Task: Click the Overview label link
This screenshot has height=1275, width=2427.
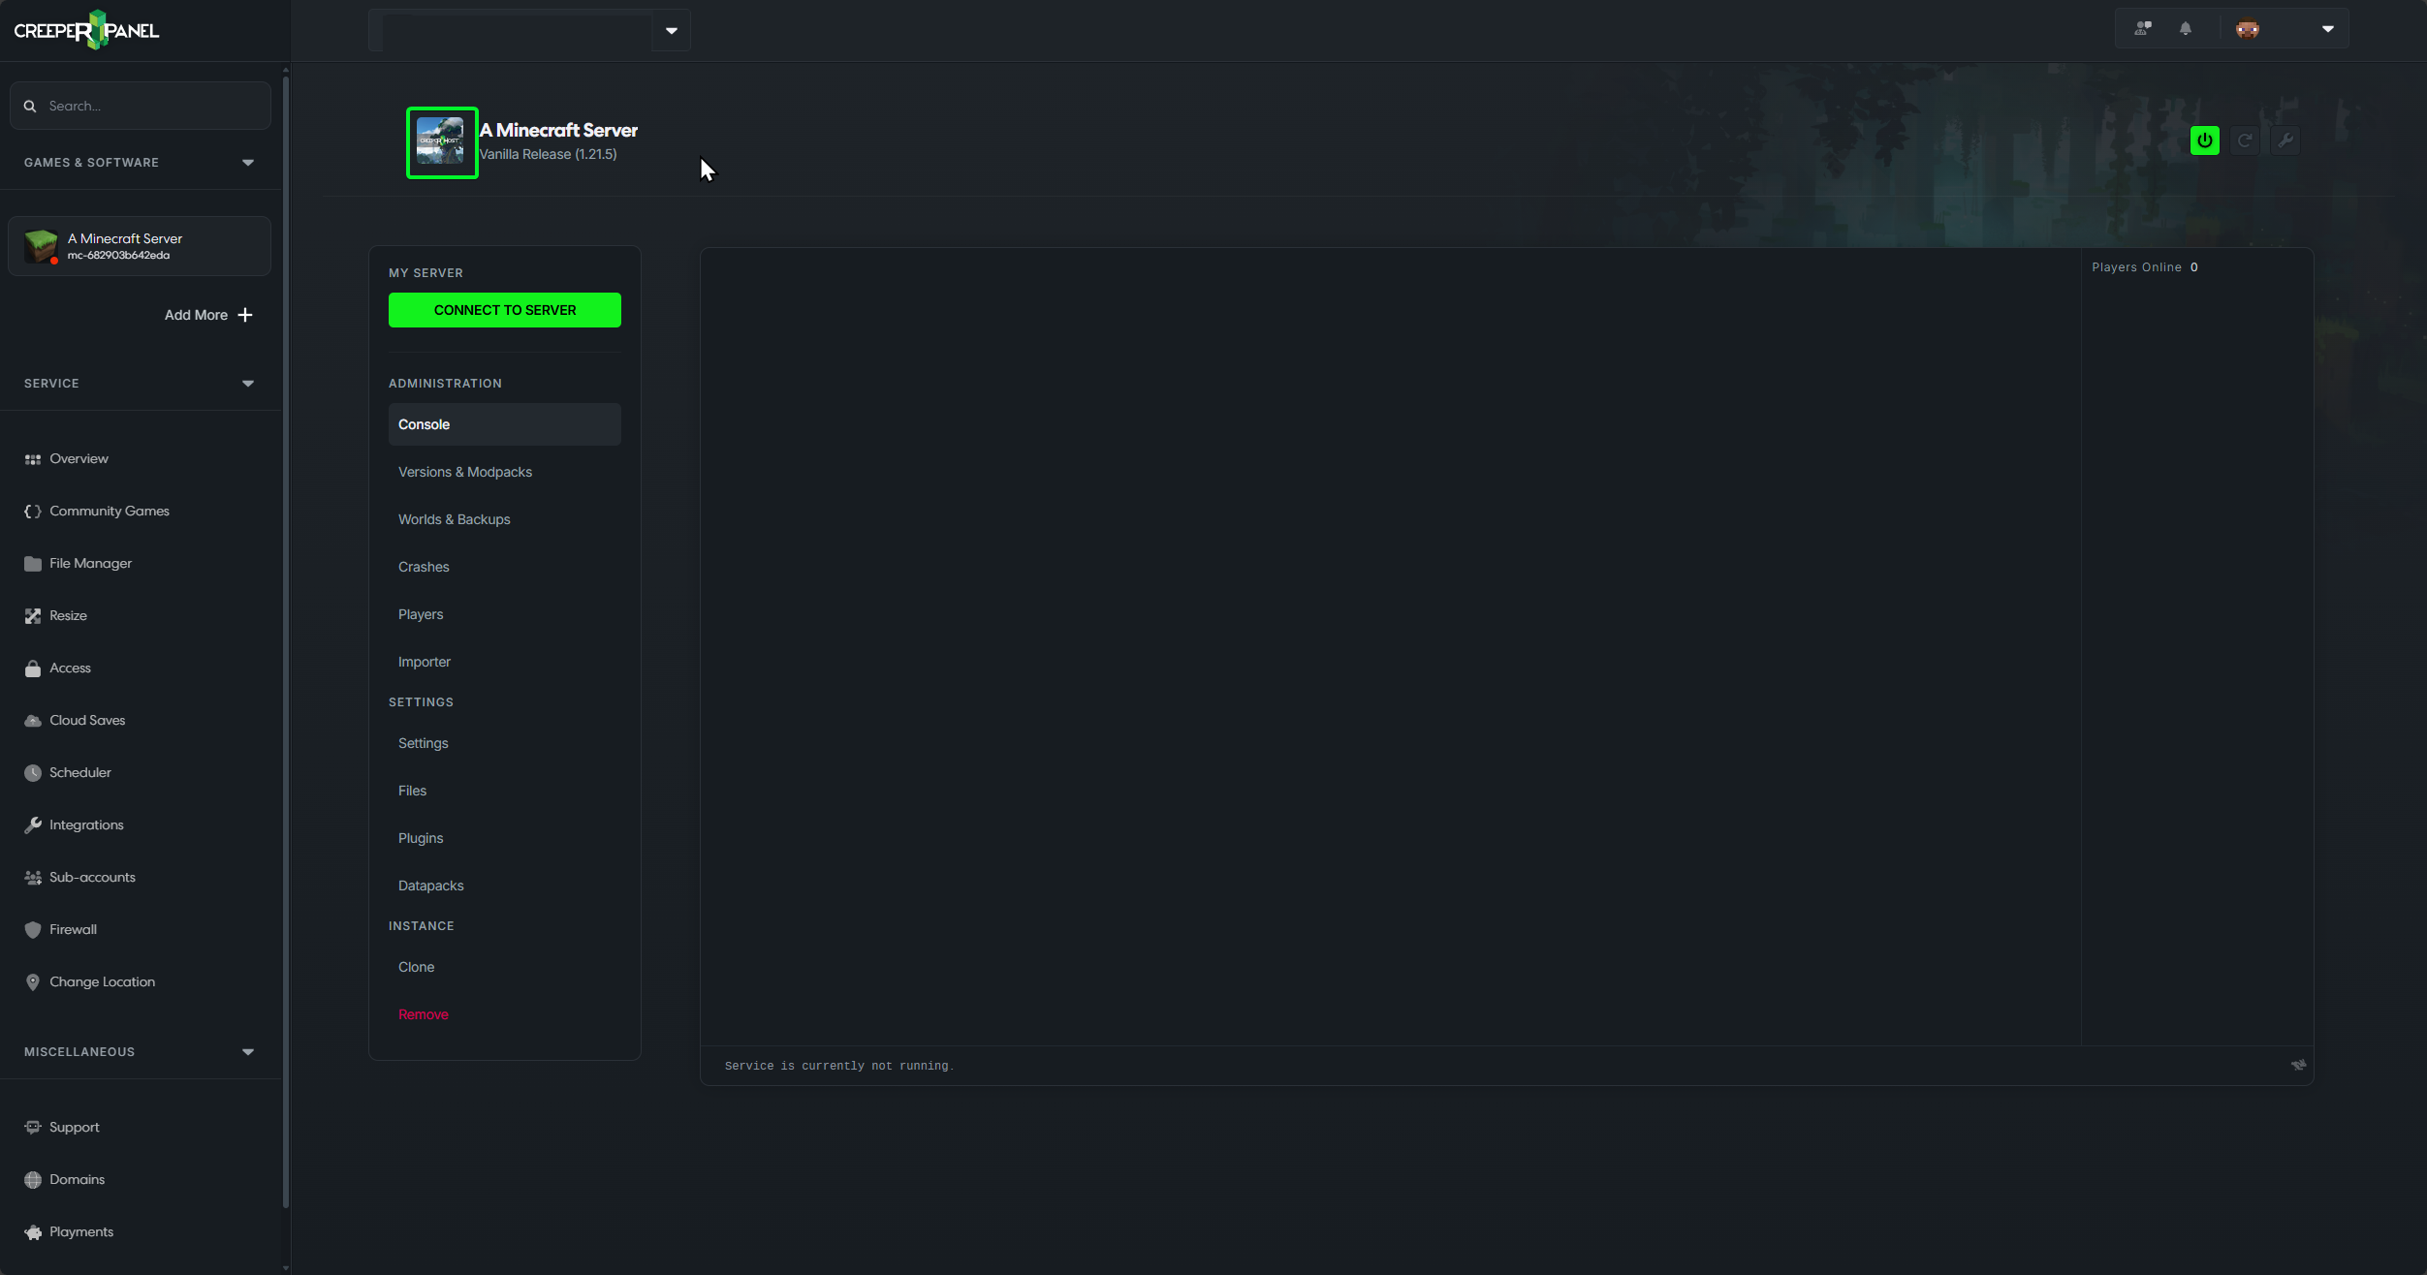Action: click(x=79, y=459)
